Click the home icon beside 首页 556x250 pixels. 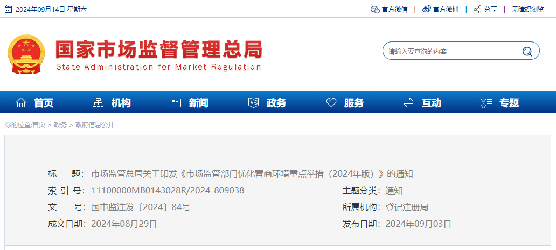pos(21,103)
